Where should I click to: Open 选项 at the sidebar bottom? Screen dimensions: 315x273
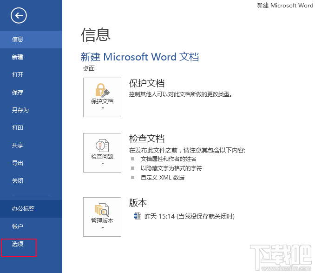click(x=31, y=244)
